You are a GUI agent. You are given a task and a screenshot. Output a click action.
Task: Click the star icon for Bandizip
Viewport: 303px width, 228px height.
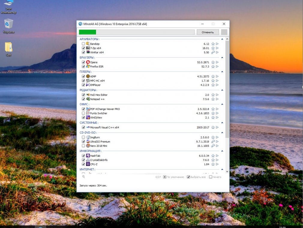click(x=213, y=44)
